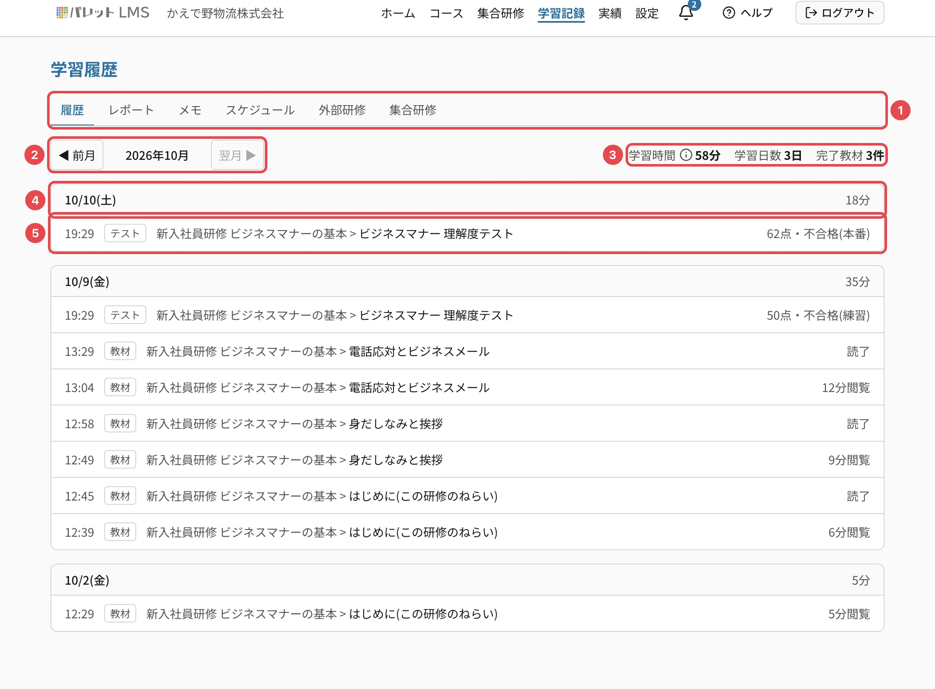The image size is (935, 689).
Task: Open 12:49 身だしなみと挨拶 entry
Action: [x=467, y=460]
